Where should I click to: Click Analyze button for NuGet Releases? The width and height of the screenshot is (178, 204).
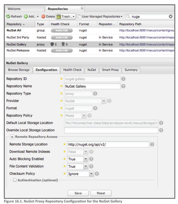point(62,50)
